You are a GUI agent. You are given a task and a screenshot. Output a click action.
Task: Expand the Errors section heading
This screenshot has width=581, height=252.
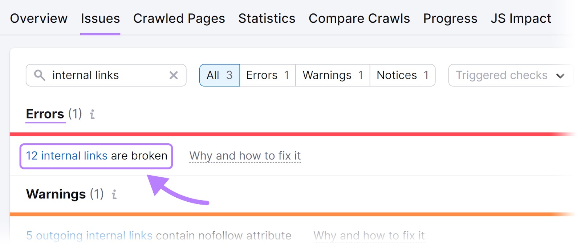(x=45, y=114)
